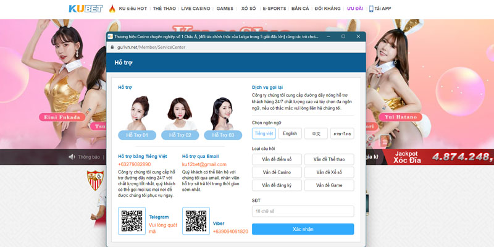Close the support popup window
The width and height of the screenshot is (494, 247).
pos(358,36)
